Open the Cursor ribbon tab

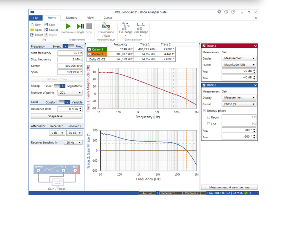click(x=108, y=18)
